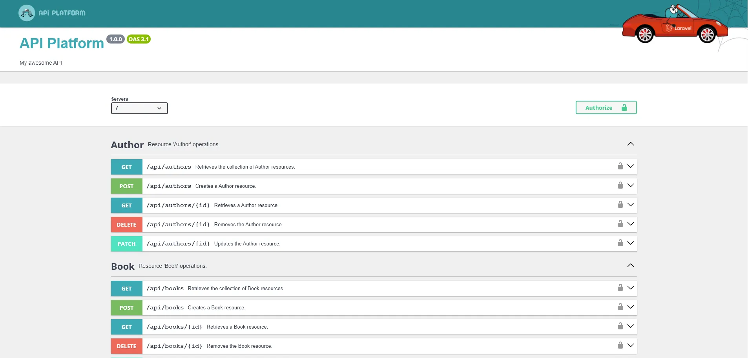The width and height of the screenshot is (748, 358).
Task: Click the Book tag heading
Action: click(123, 267)
